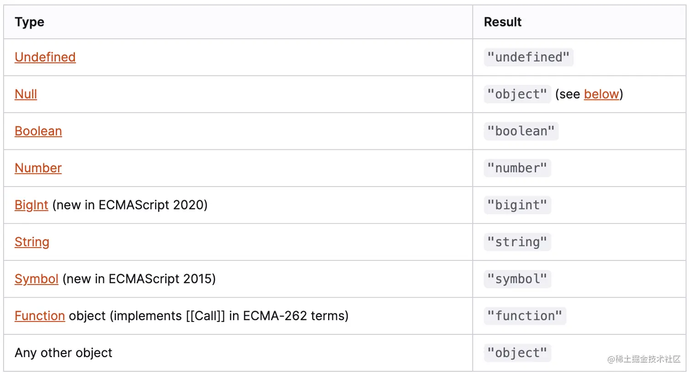This screenshot has height=374, width=691.
Task: Click the Null link
Action: point(26,94)
